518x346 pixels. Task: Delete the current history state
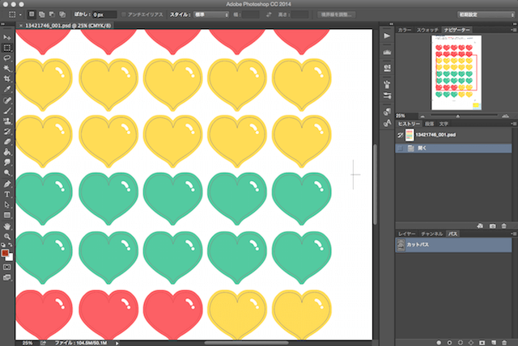point(503,226)
